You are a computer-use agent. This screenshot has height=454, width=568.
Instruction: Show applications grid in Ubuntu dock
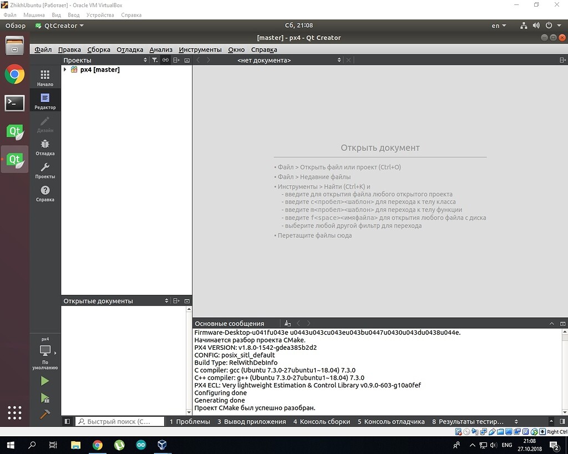(14, 413)
